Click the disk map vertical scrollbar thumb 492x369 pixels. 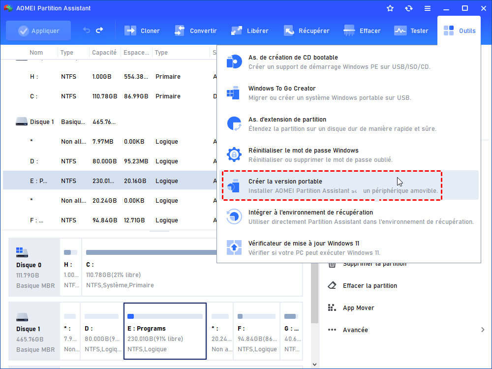click(315, 293)
